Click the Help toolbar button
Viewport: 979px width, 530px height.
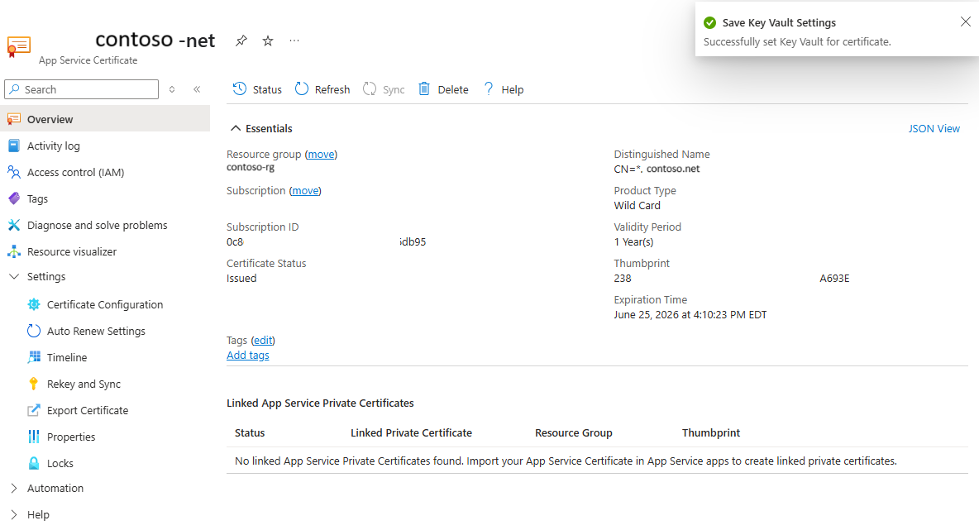coord(503,89)
